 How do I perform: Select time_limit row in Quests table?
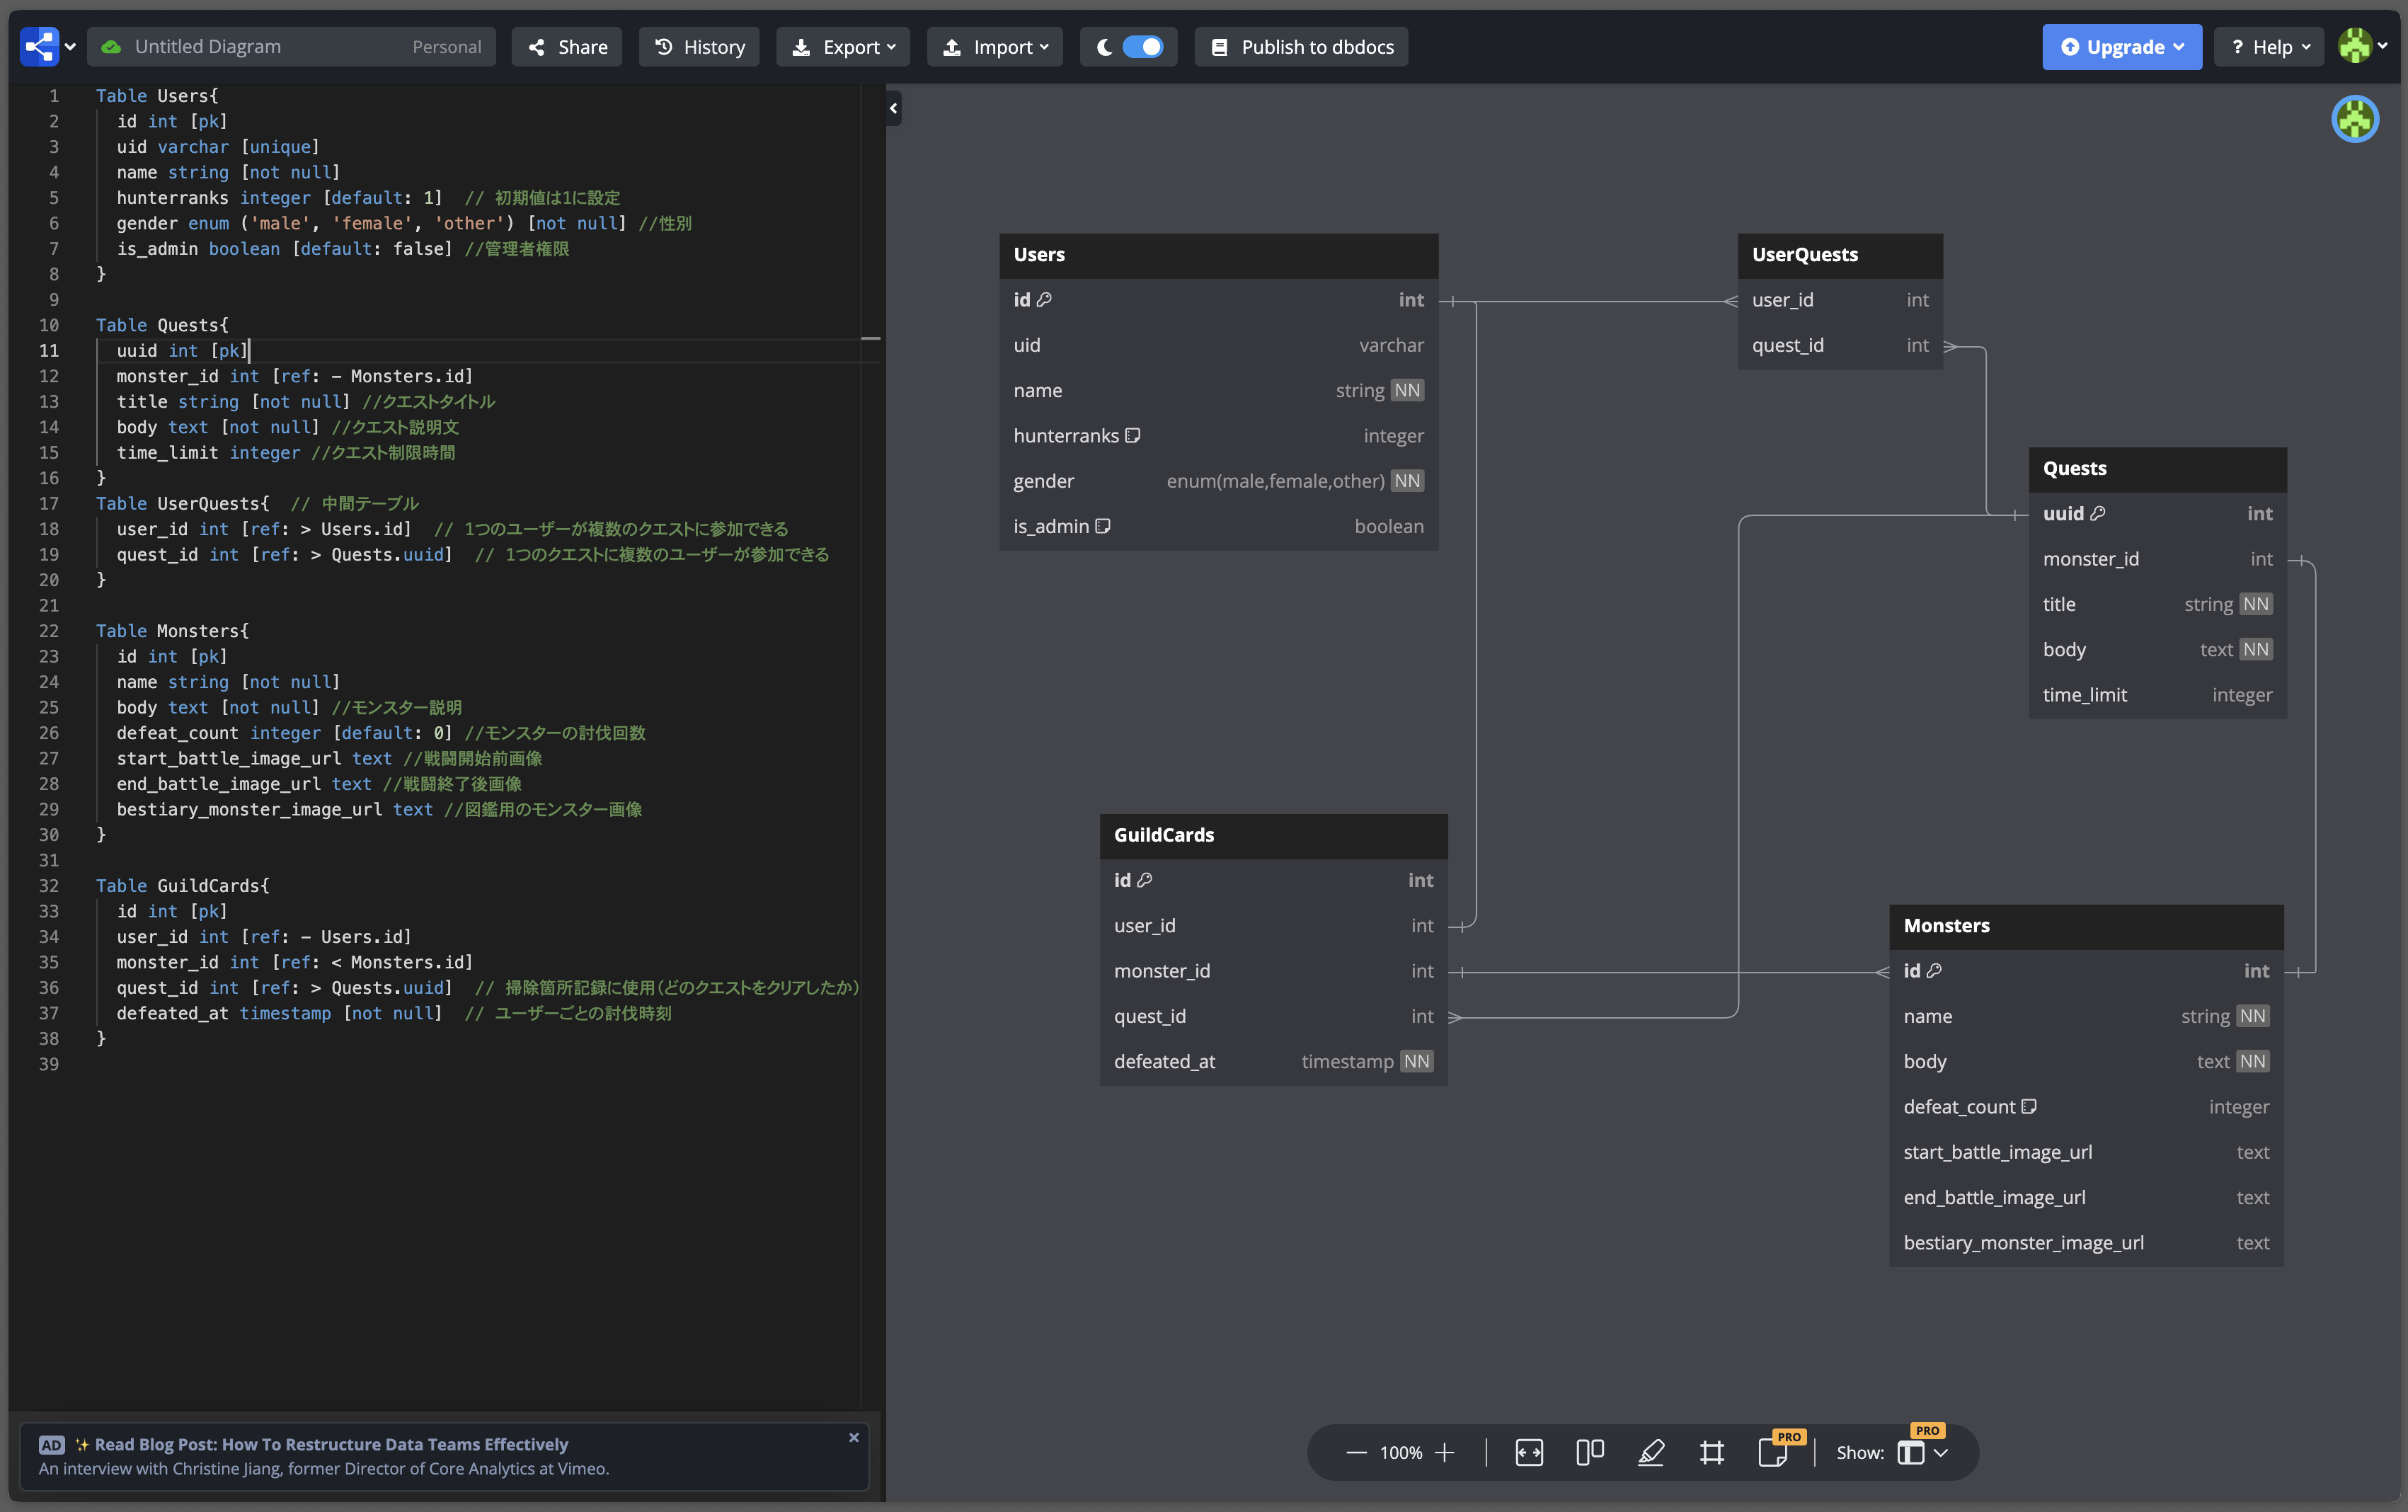2157,695
